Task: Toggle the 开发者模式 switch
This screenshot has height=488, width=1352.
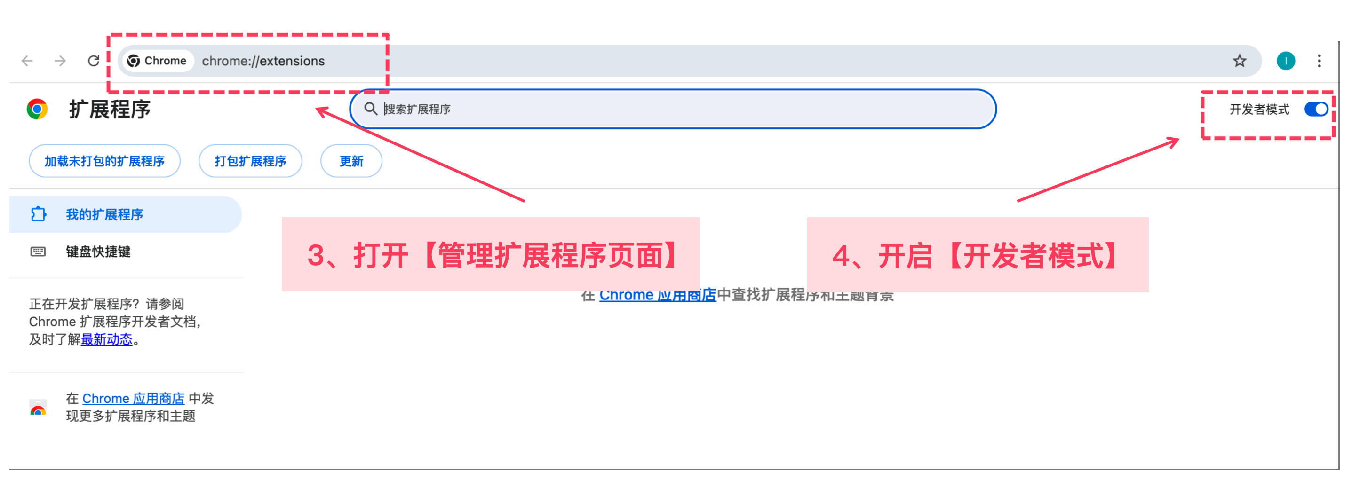Action: pos(1316,109)
